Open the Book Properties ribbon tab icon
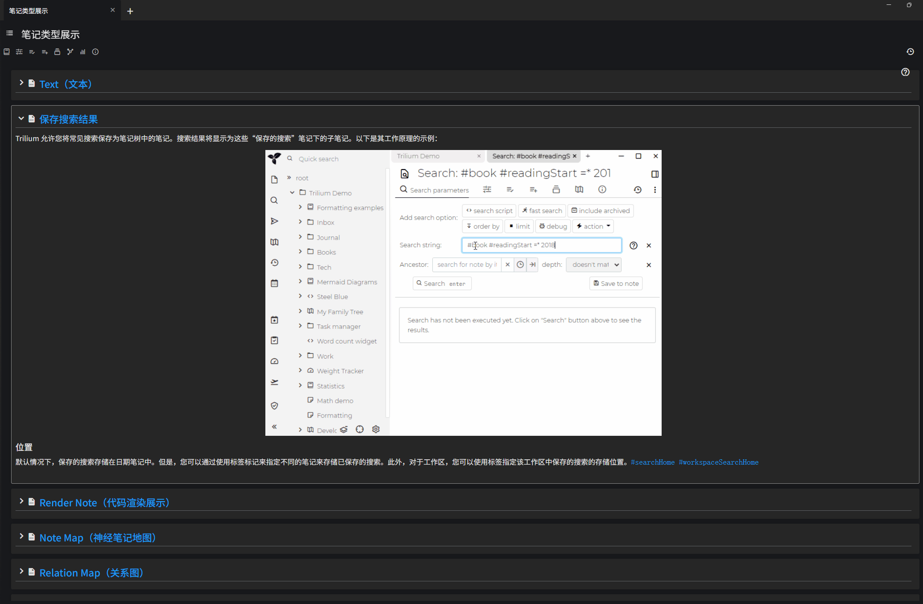 coord(7,52)
